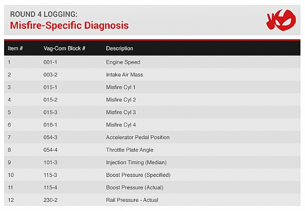Select the Throttle Plate Angle row
The width and height of the screenshot is (305, 211).
[130, 150]
